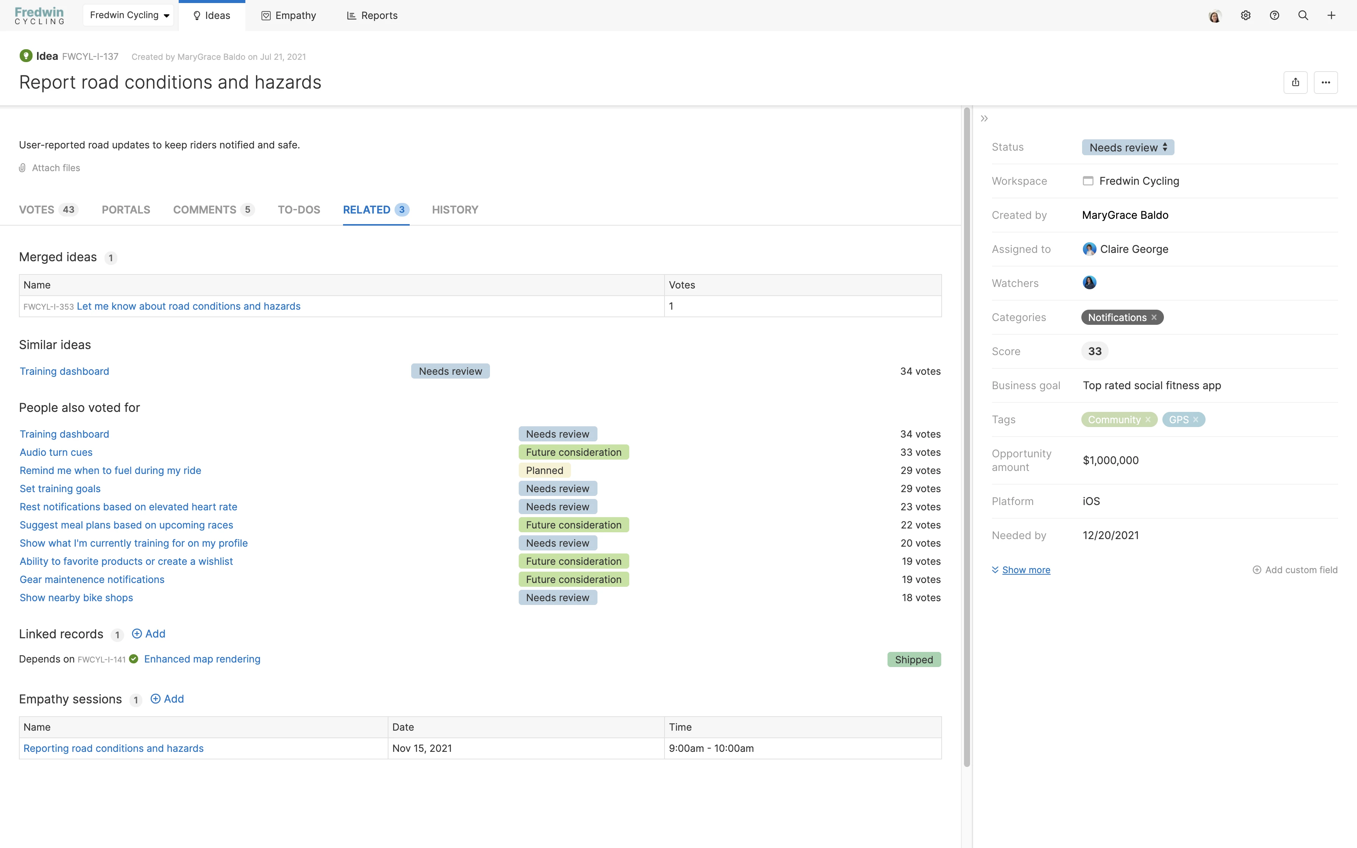The image size is (1357, 848).
Task: Expand Show more fields link
Action: [x=1026, y=570]
